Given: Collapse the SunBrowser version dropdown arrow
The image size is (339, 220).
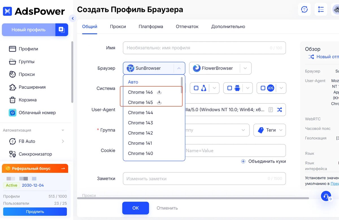Looking at the screenshot, I should click(179, 68).
